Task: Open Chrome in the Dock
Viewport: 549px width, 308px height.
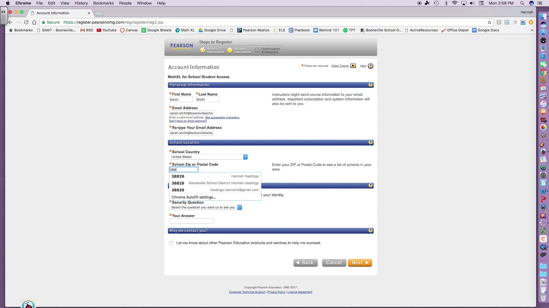Action: pos(543,72)
